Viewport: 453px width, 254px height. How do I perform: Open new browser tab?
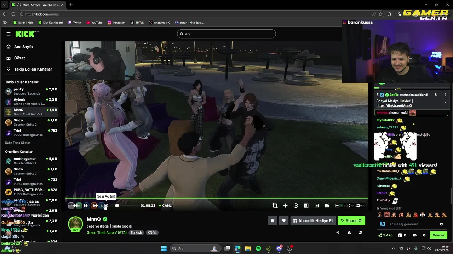click(71, 5)
